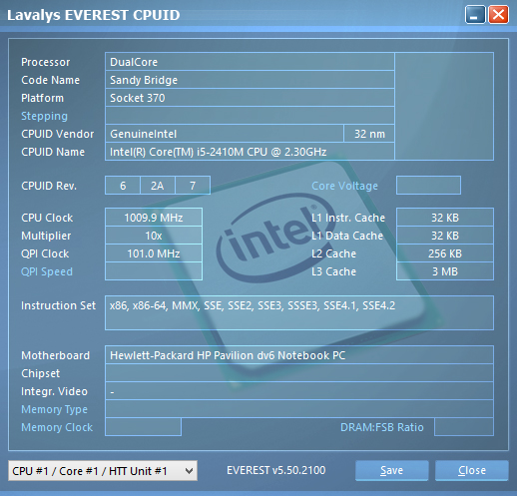Click CPUID Rev. field showing 2A
The width and height of the screenshot is (517, 496).
coord(158,186)
